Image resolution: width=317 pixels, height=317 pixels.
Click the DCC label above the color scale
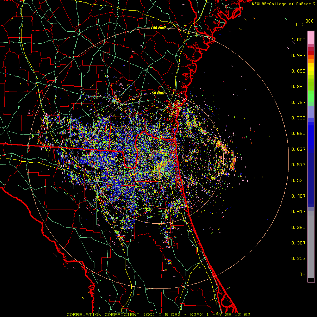[x=309, y=21]
